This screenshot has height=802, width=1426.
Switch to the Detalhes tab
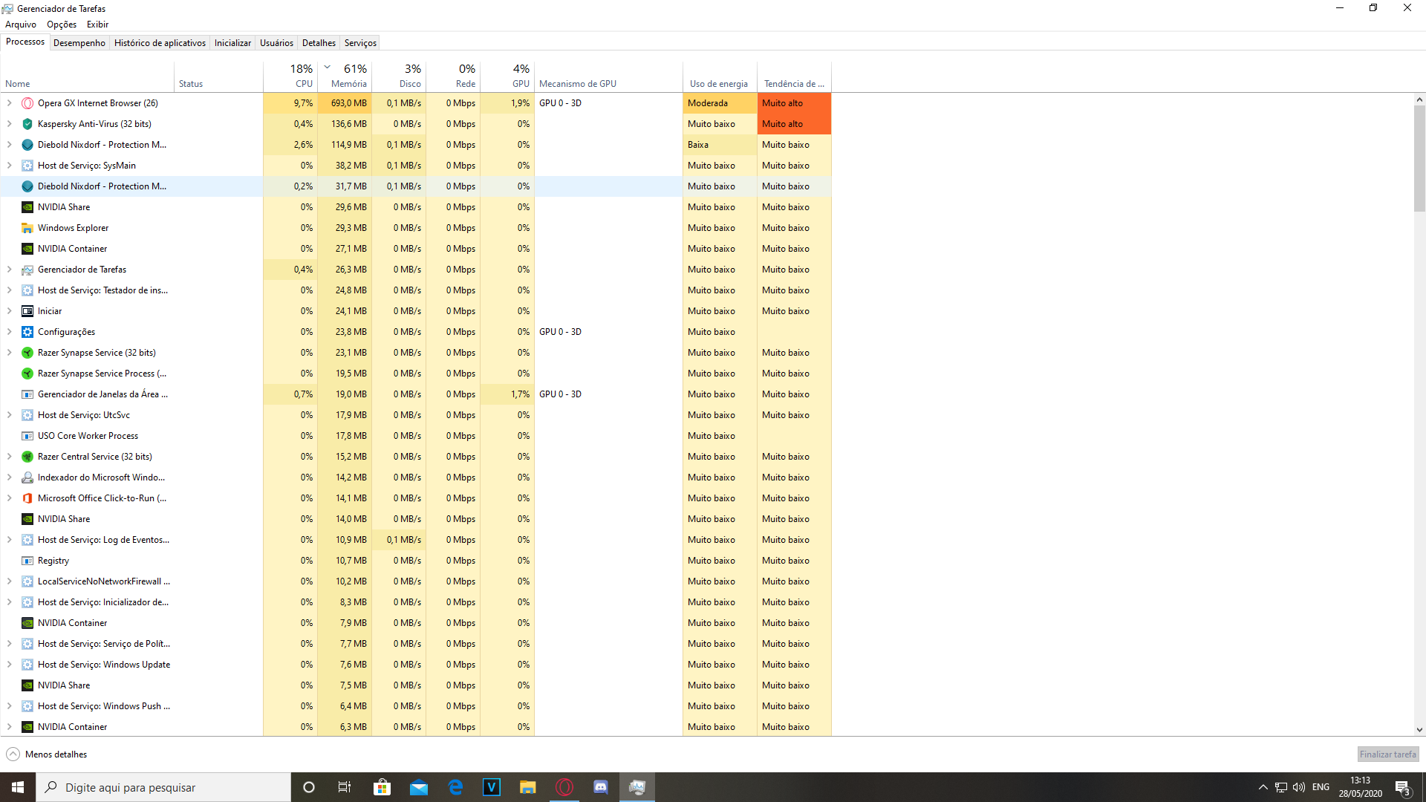pos(319,43)
